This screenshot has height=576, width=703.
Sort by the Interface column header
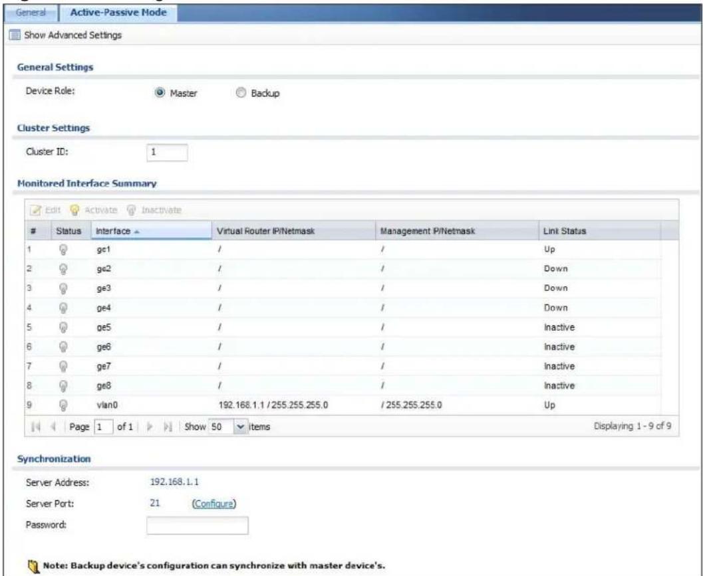151,231
